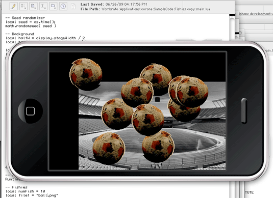Place cursor in 'local seed = os.time();' line

tap(31, 22)
